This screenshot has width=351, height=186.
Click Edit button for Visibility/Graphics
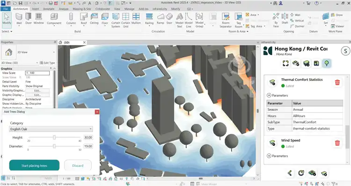tap(37, 91)
